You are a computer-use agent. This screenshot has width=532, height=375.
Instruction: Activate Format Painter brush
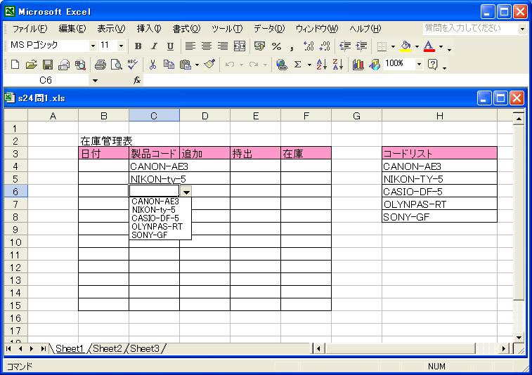point(209,65)
